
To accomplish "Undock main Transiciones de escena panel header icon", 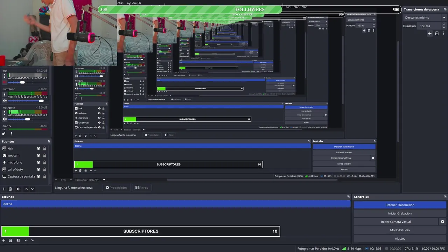I will [445, 9].
